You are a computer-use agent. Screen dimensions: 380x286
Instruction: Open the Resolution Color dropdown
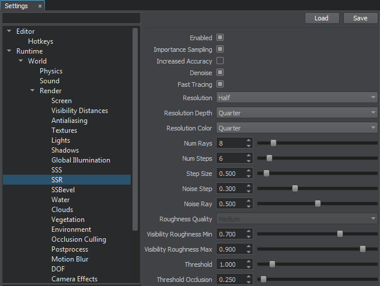pyautogui.click(x=297, y=128)
